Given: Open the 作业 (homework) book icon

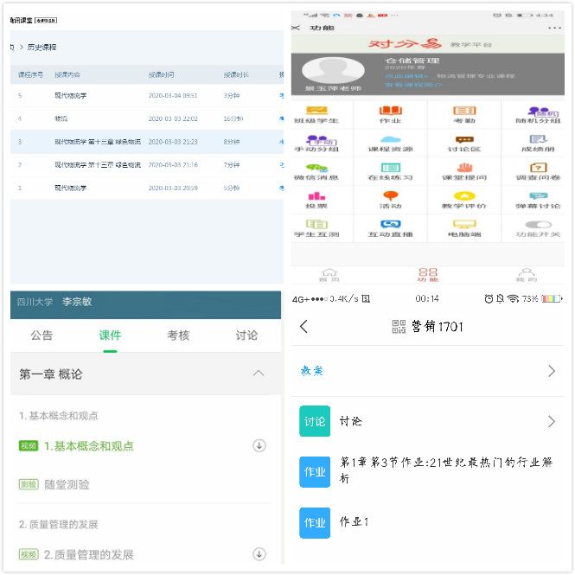Looking at the screenshot, I should click(x=390, y=112).
